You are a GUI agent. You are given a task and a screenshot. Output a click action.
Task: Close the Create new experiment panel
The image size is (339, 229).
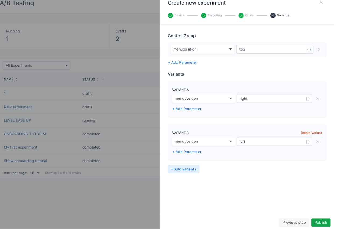[x=321, y=2]
